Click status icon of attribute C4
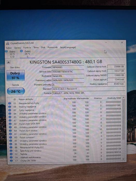Image resolution: width=136 pixels, height=181 pixels. coord(11,157)
